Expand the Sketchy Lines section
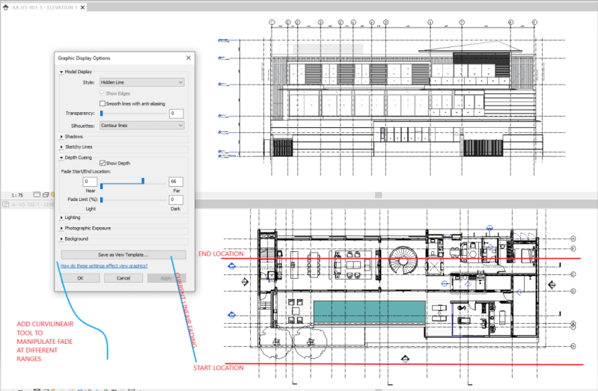The width and height of the screenshot is (598, 391). coord(61,147)
